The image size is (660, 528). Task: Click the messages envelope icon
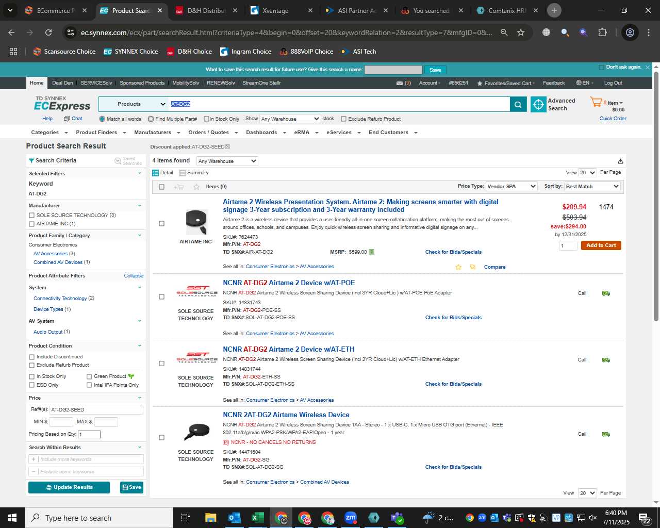click(x=400, y=83)
